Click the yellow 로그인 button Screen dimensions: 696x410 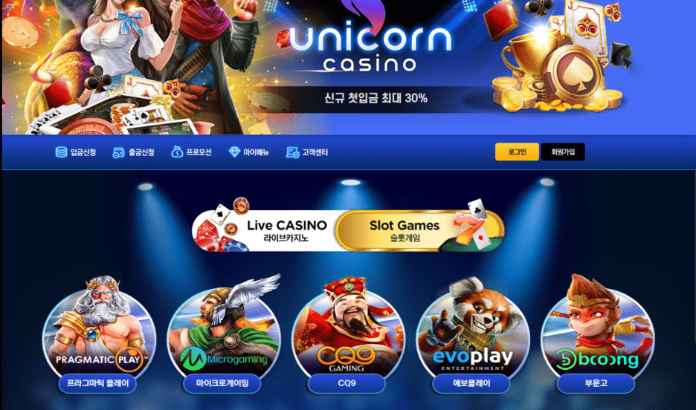(x=517, y=152)
